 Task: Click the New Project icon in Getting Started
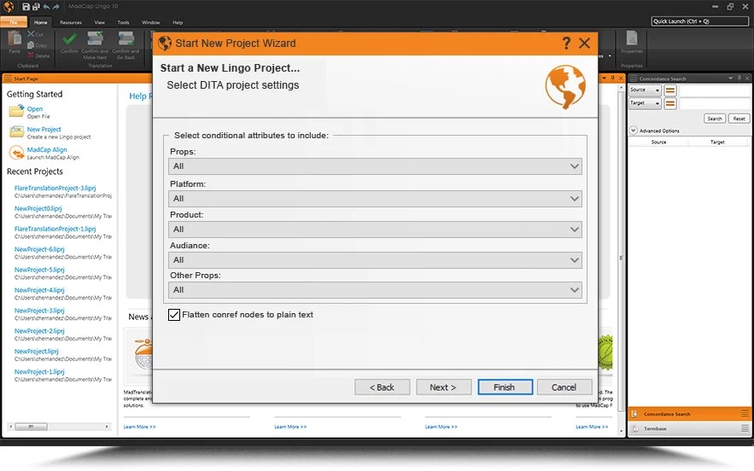tap(16, 131)
